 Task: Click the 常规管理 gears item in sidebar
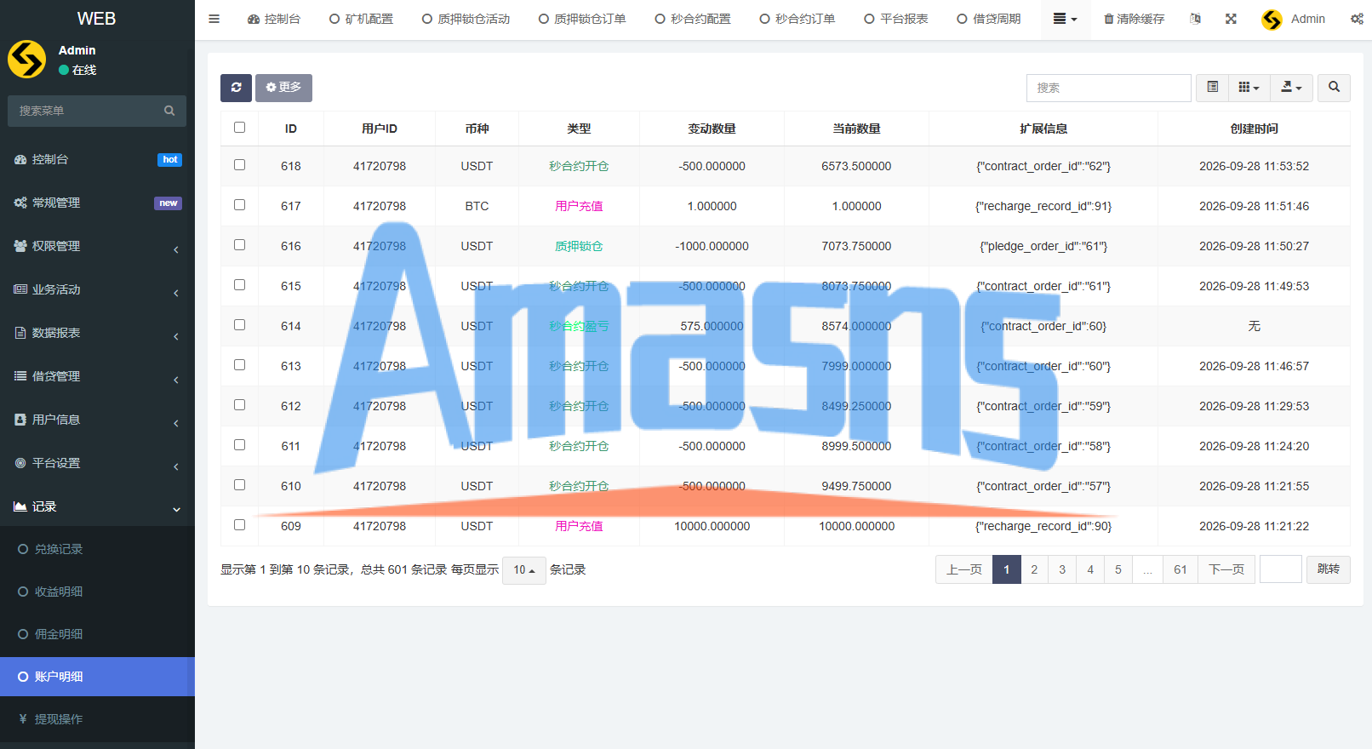pyautogui.click(x=98, y=203)
